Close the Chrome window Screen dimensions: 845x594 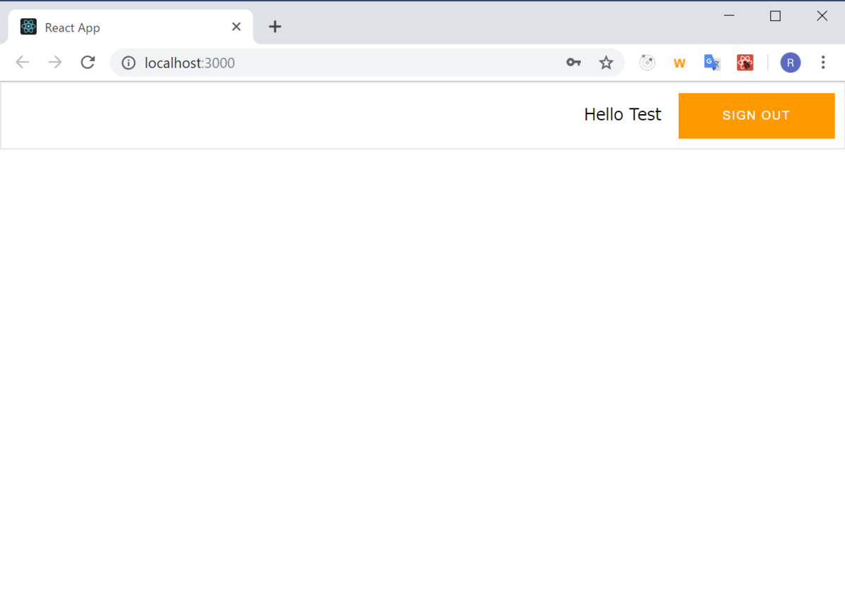point(822,16)
